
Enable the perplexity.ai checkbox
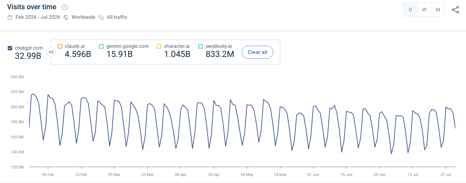tap(201, 46)
